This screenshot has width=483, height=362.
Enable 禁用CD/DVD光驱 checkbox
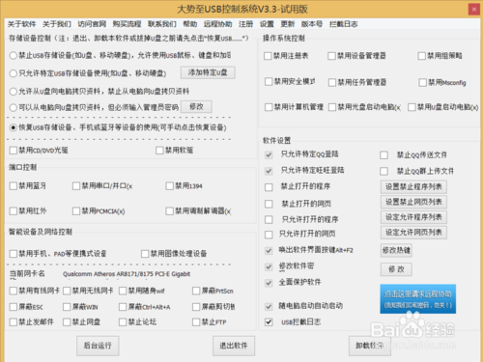(x=14, y=151)
